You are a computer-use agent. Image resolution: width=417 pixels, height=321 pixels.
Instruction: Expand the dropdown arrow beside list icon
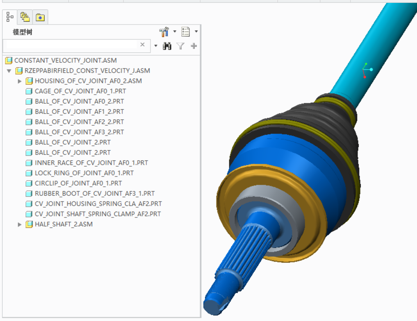196,32
